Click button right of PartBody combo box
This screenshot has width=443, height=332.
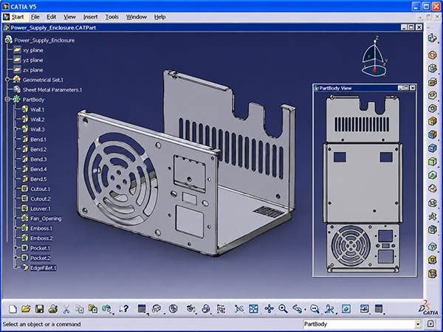pos(430,324)
